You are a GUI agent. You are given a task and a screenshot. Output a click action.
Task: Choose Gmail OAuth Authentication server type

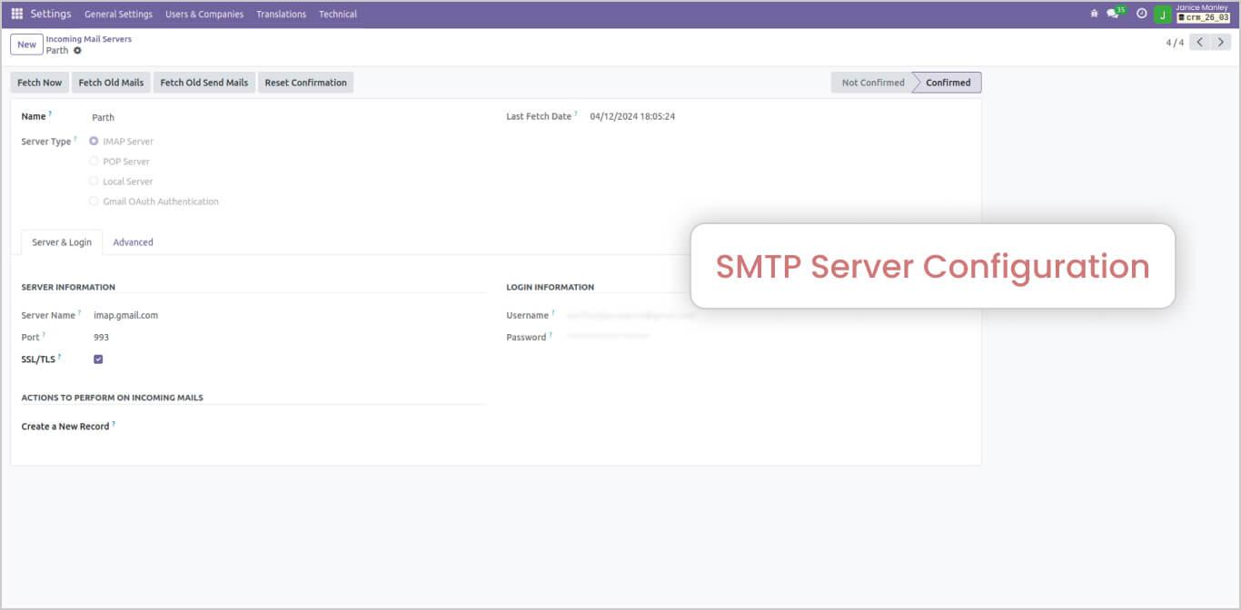click(x=94, y=201)
